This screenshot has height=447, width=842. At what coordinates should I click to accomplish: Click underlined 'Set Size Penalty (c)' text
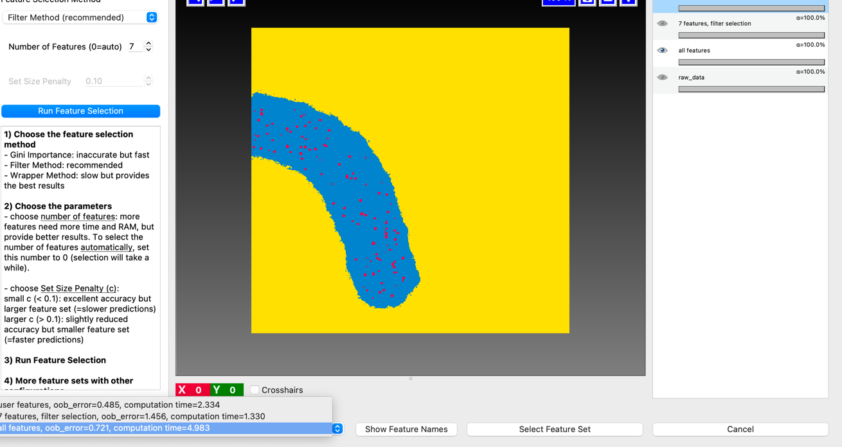(x=80, y=288)
